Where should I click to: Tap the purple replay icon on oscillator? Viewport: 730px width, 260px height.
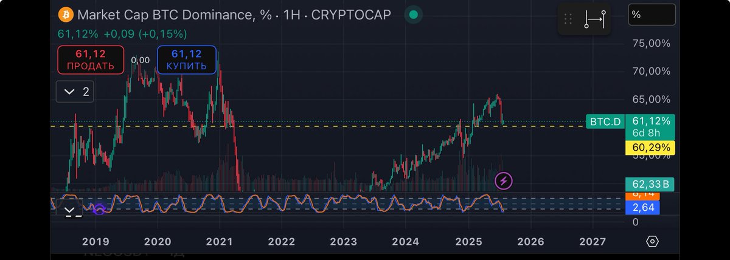coord(99,209)
